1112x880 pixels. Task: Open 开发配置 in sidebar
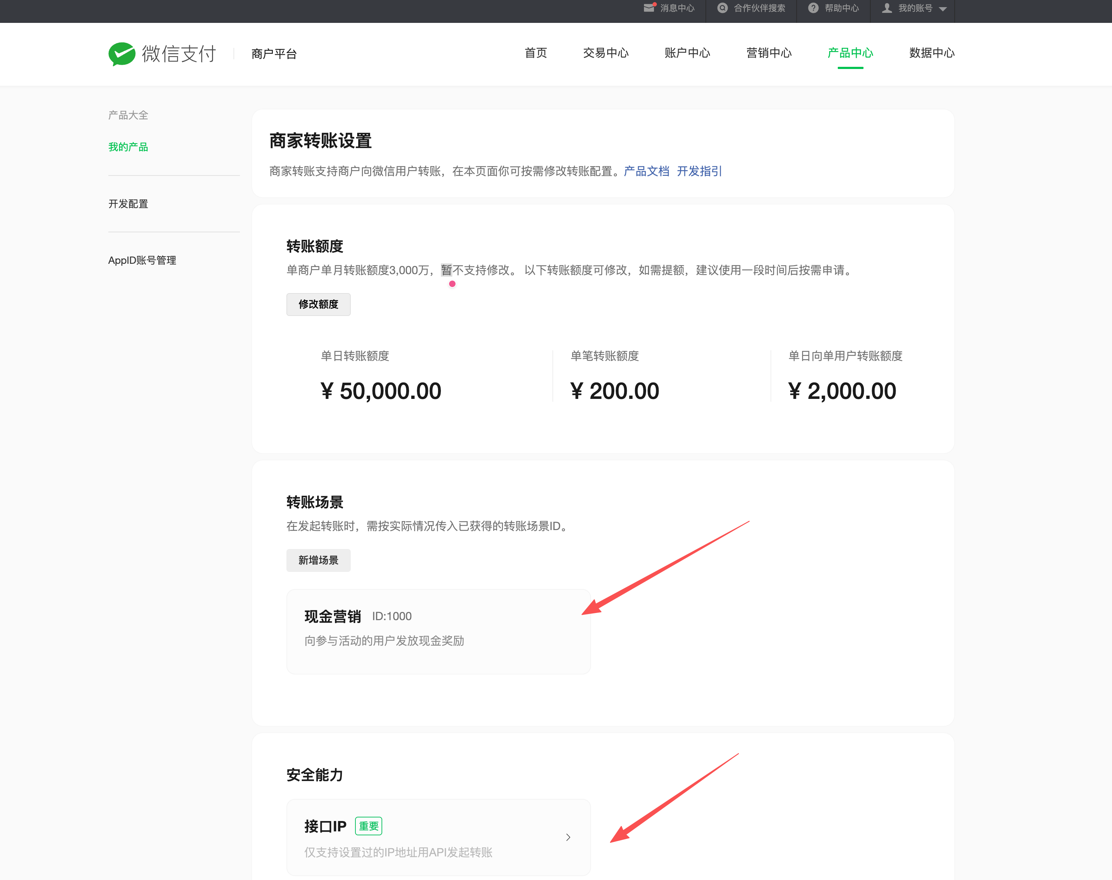tap(128, 204)
